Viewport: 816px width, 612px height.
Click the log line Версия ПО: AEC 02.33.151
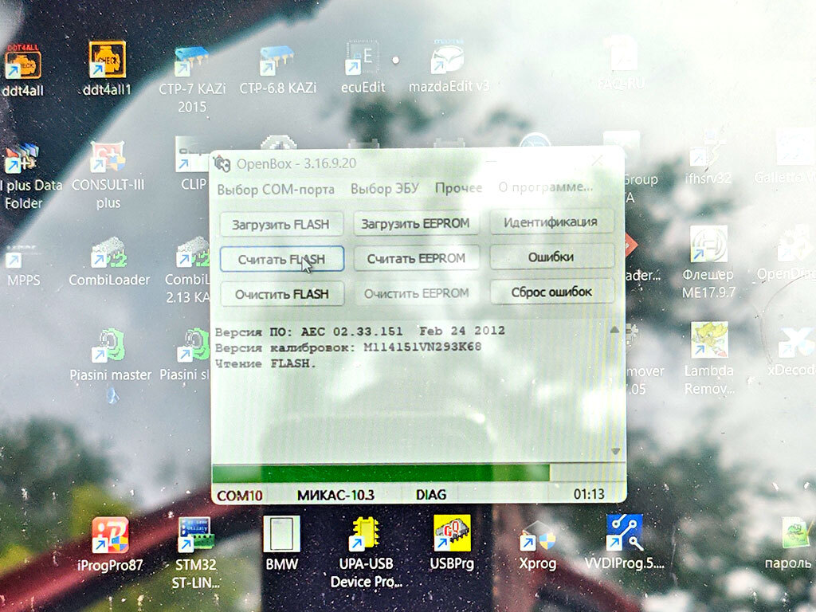pos(360,331)
